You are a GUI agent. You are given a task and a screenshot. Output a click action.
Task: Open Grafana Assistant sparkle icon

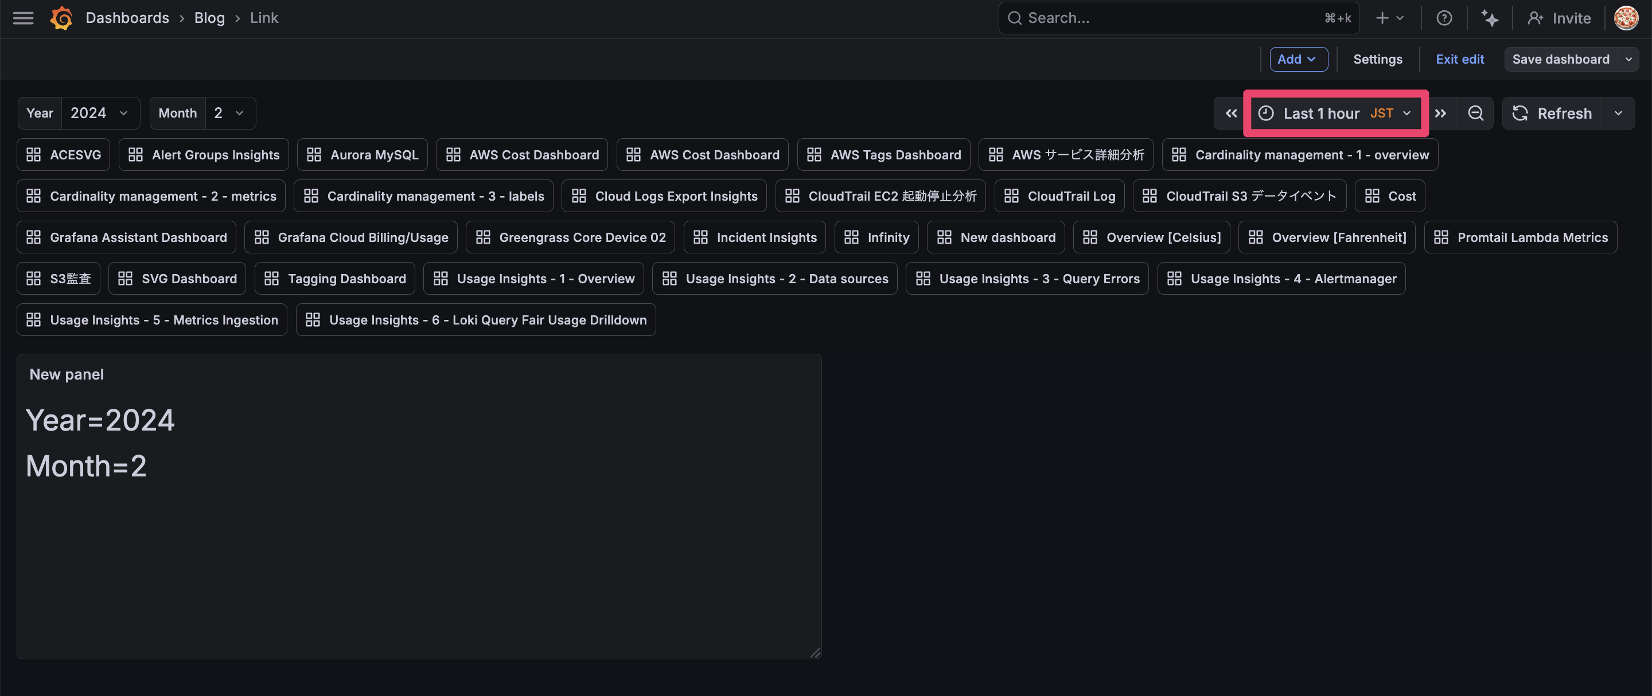[x=1489, y=18]
